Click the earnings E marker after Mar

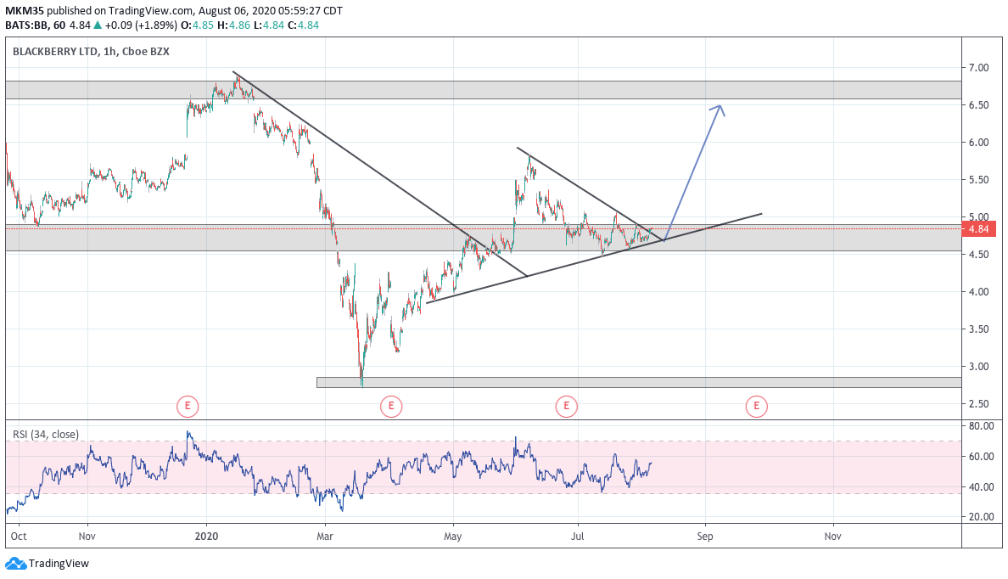click(x=391, y=406)
